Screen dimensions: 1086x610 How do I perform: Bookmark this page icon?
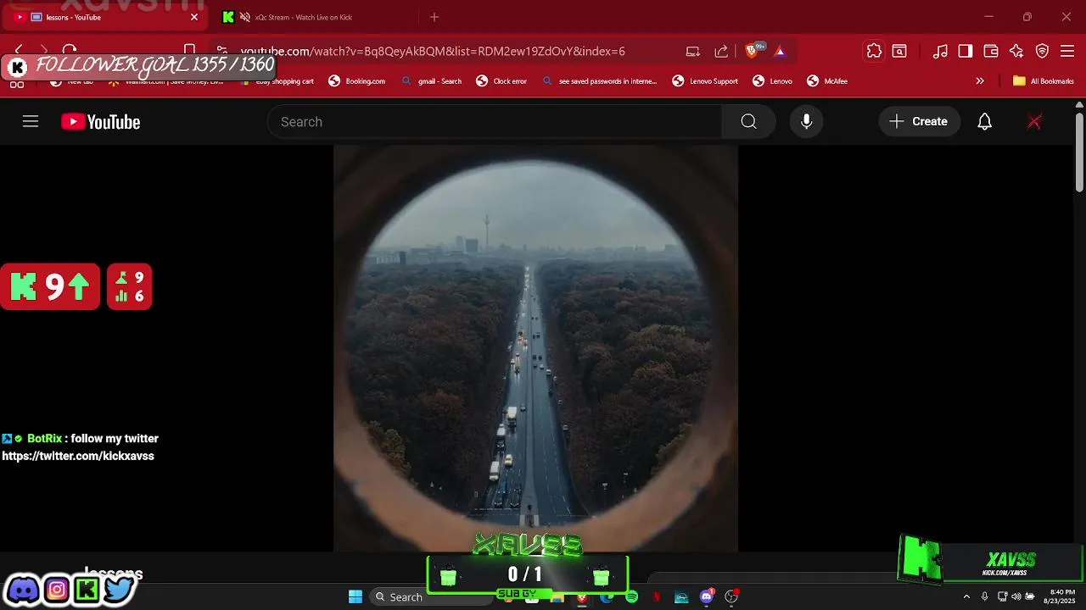point(190,51)
